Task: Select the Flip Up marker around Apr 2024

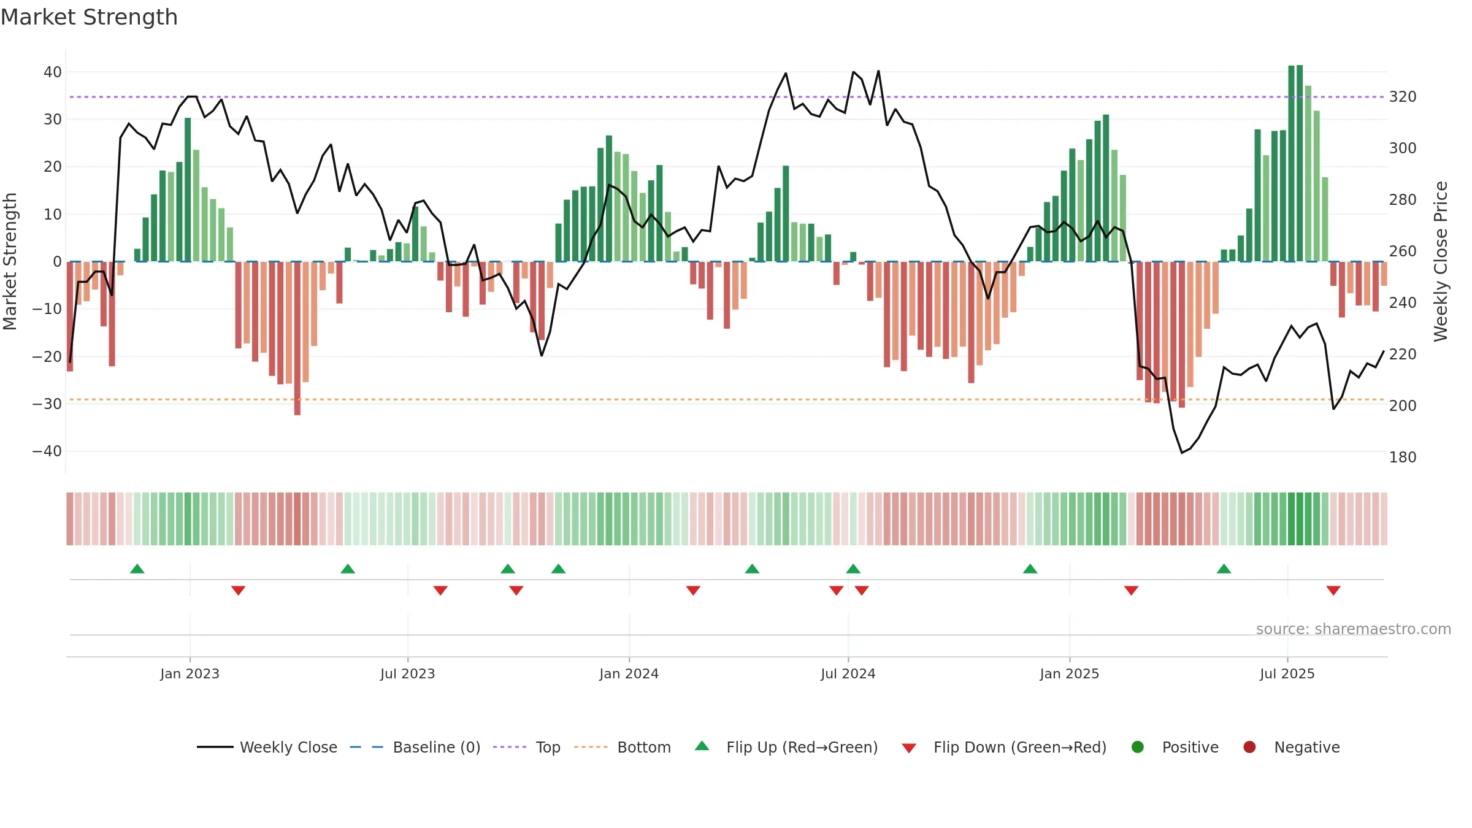Action: (x=752, y=569)
